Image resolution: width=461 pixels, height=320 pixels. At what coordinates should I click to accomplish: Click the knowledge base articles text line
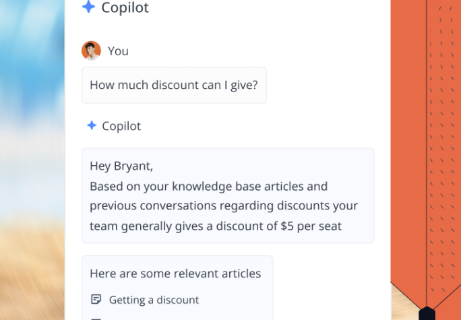pyautogui.click(x=208, y=186)
